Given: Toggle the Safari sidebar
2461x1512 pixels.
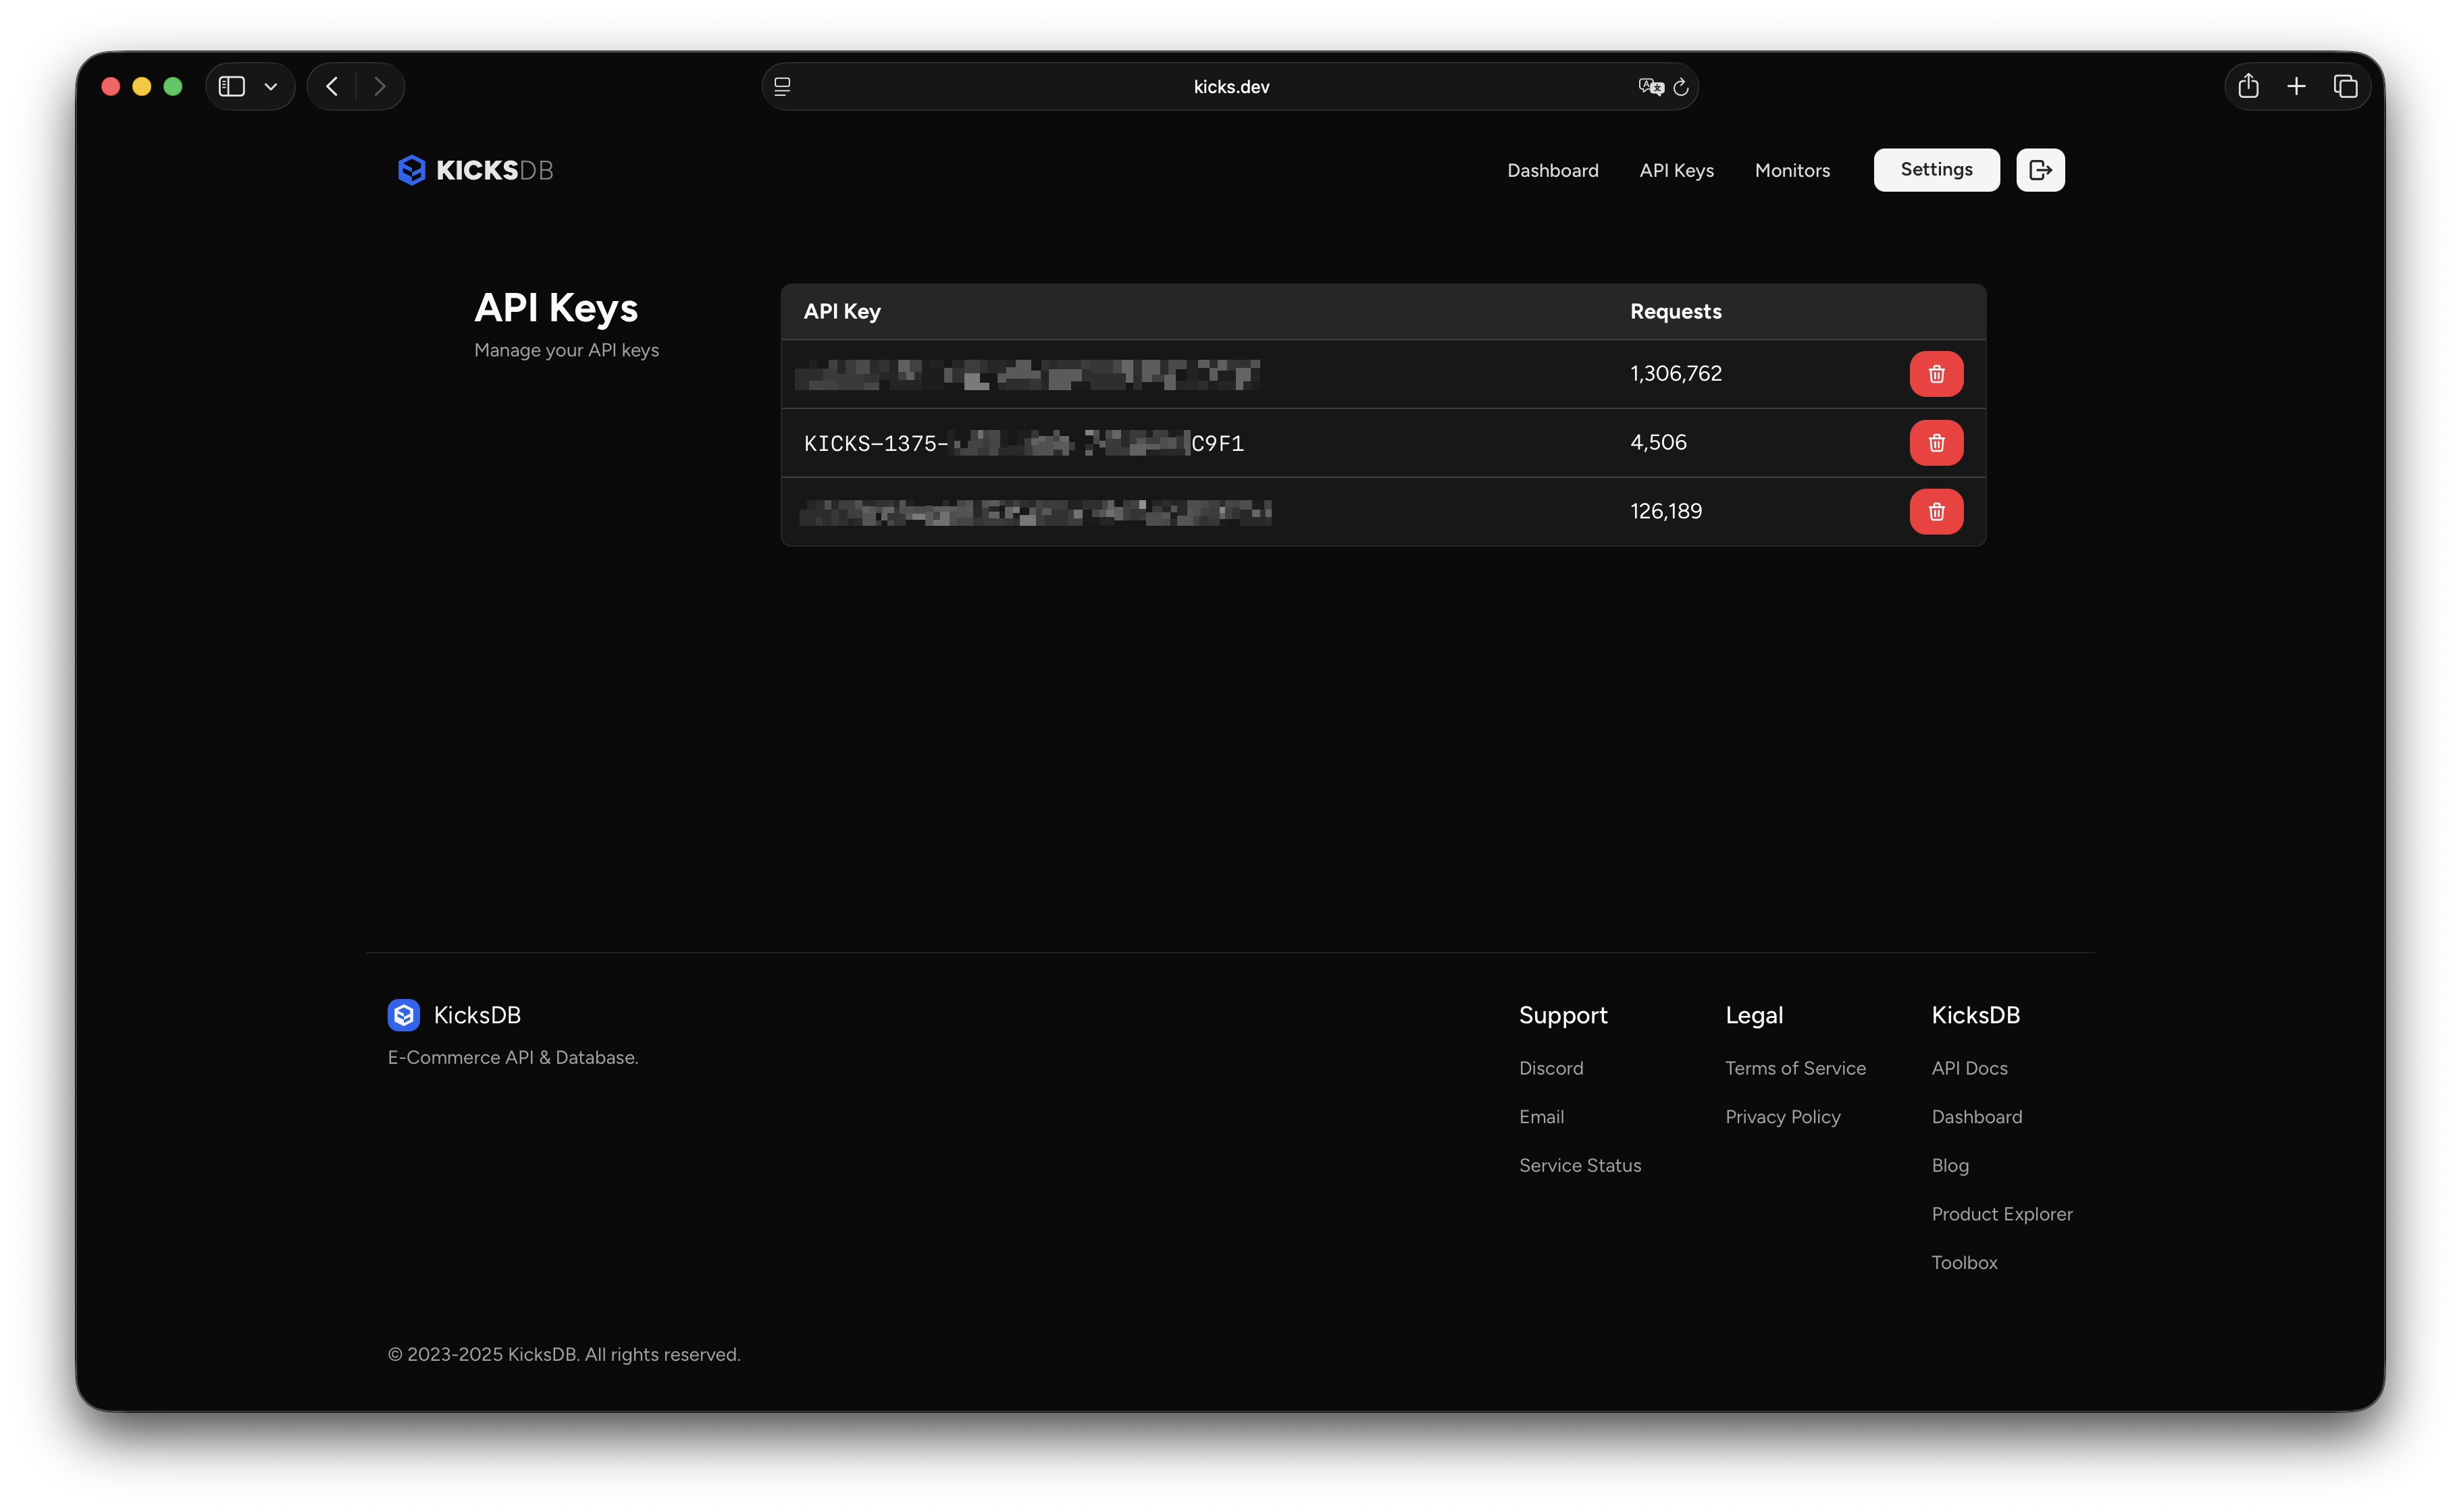Looking at the screenshot, I should point(232,86).
